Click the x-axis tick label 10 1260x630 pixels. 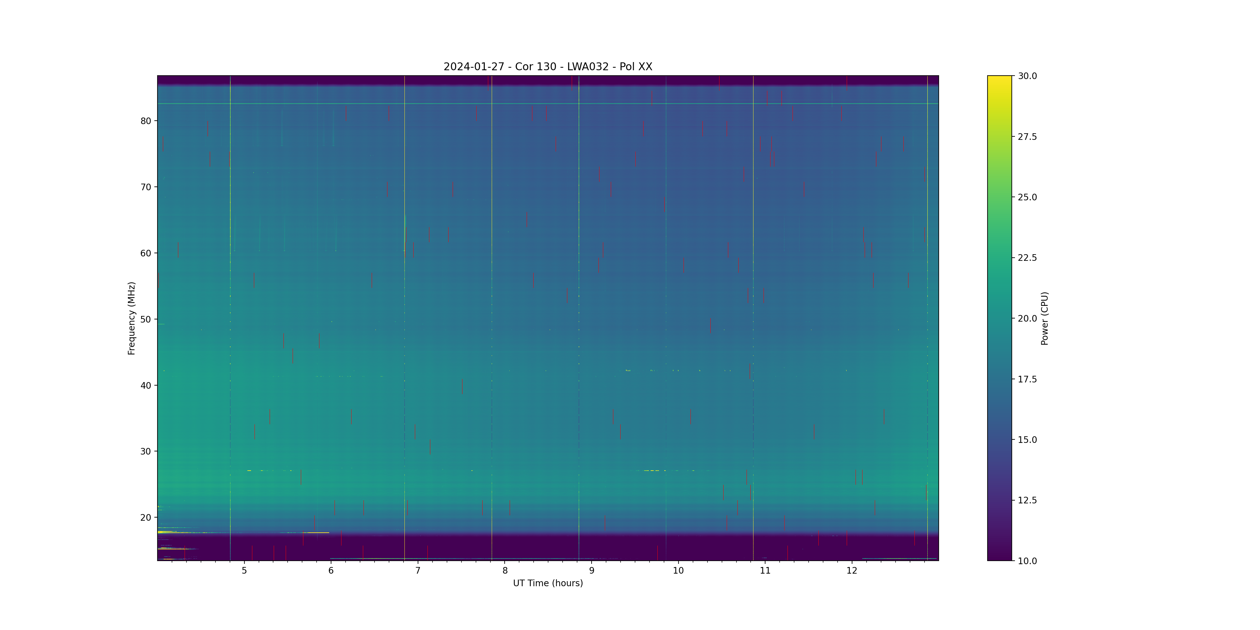pyautogui.click(x=678, y=570)
